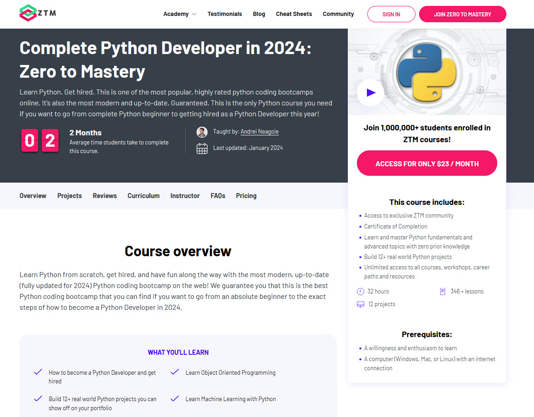This screenshot has width=534, height=417.
Task: Click 'Build 12+ real world Python projects' bullet
Action: click(408, 257)
